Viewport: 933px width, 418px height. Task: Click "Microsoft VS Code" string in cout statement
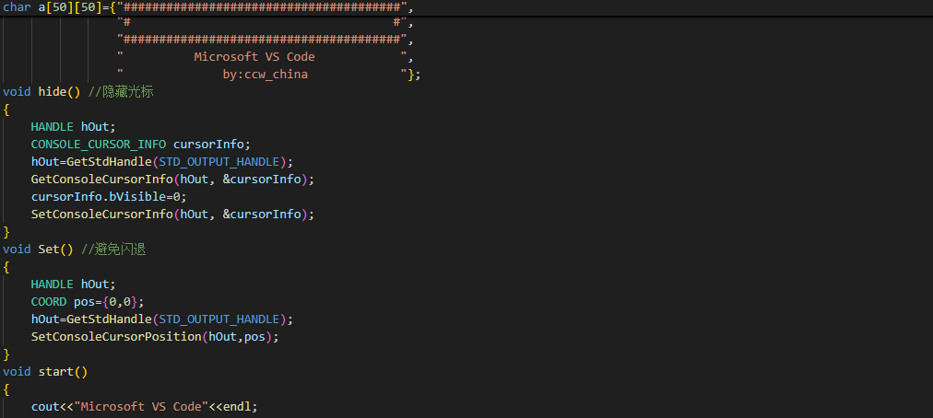coord(143,407)
